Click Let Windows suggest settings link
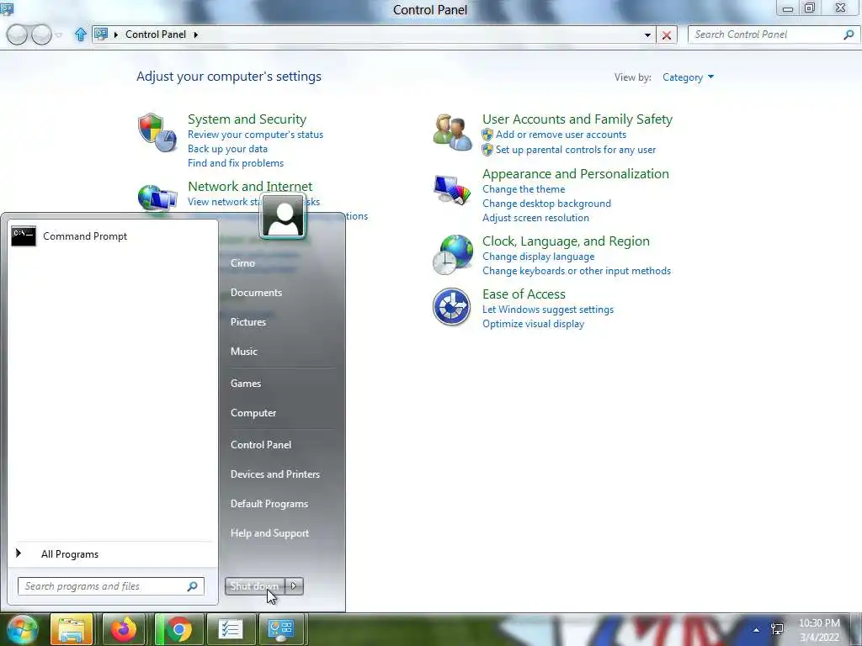This screenshot has height=646, width=862. coord(547,310)
